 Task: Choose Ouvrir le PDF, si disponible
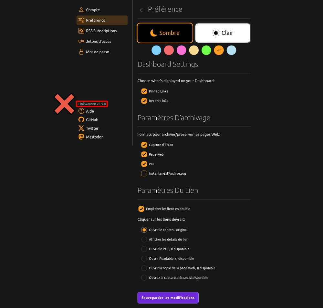144,249
